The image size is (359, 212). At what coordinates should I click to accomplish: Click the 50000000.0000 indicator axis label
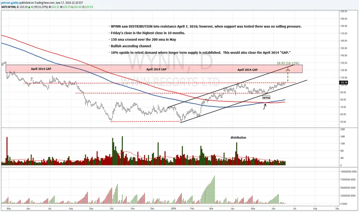tap(349, 188)
